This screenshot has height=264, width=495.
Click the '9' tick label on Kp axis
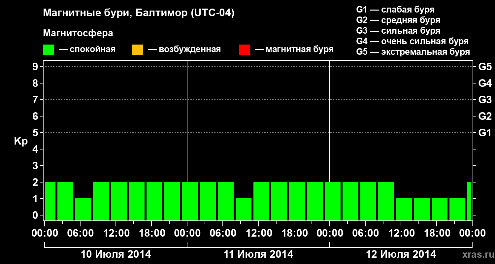36,67
